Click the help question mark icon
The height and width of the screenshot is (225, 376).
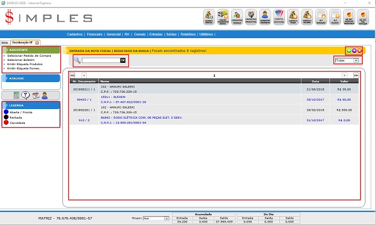pyautogui.click(x=26, y=95)
